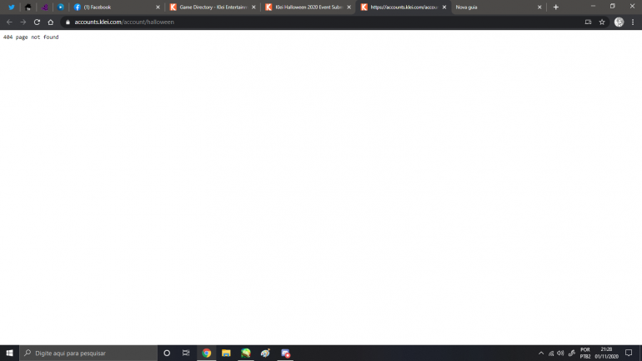Close the Klei Halloween 2020 Event tab

tap(349, 7)
